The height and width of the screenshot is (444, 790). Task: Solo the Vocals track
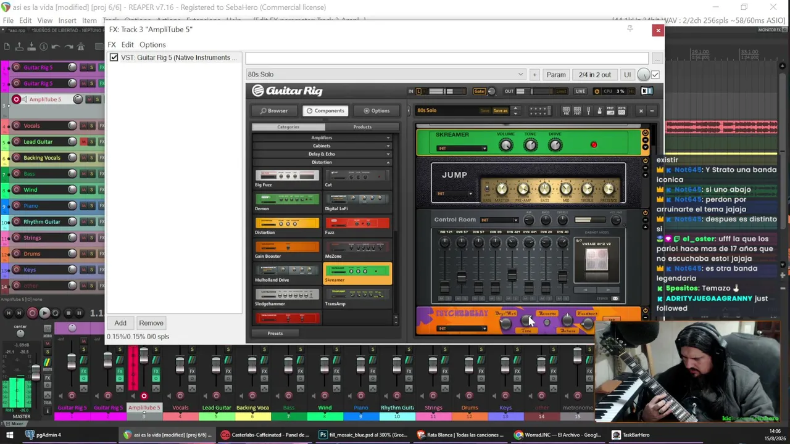click(x=92, y=126)
